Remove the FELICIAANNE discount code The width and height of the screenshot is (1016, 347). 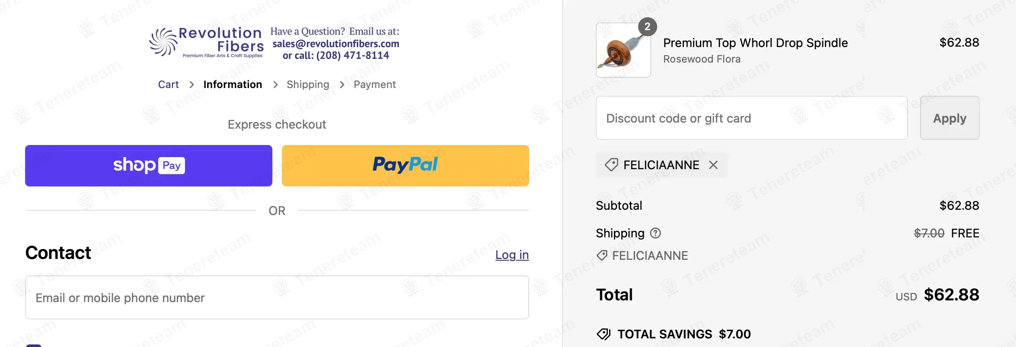click(x=713, y=165)
